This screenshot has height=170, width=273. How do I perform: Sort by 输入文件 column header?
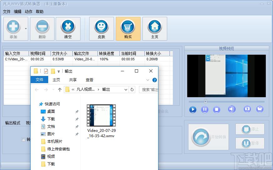pyautogui.click(x=16, y=53)
